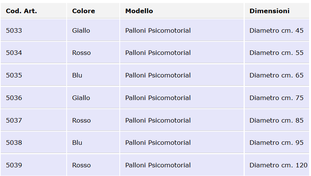Click the Blu cell in row 5035
Viewport: 311px width, 176px height.
pyautogui.click(x=77, y=75)
